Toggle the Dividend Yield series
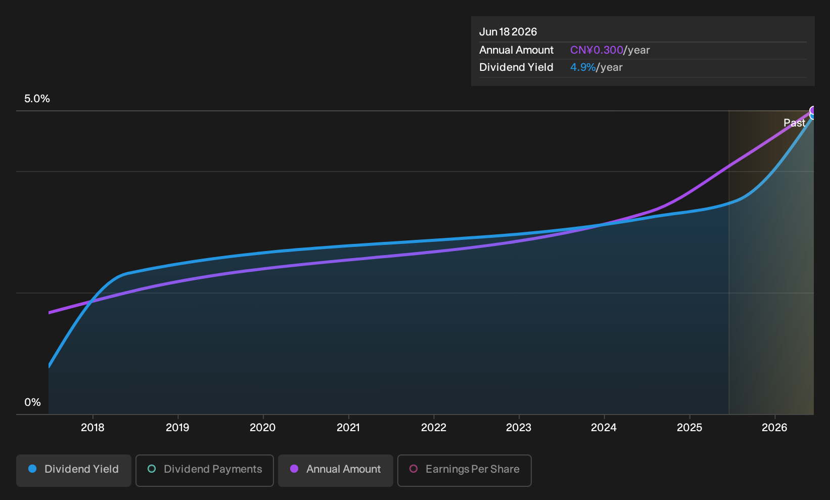This screenshot has width=830, height=500. pyautogui.click(x=74, y=470)
